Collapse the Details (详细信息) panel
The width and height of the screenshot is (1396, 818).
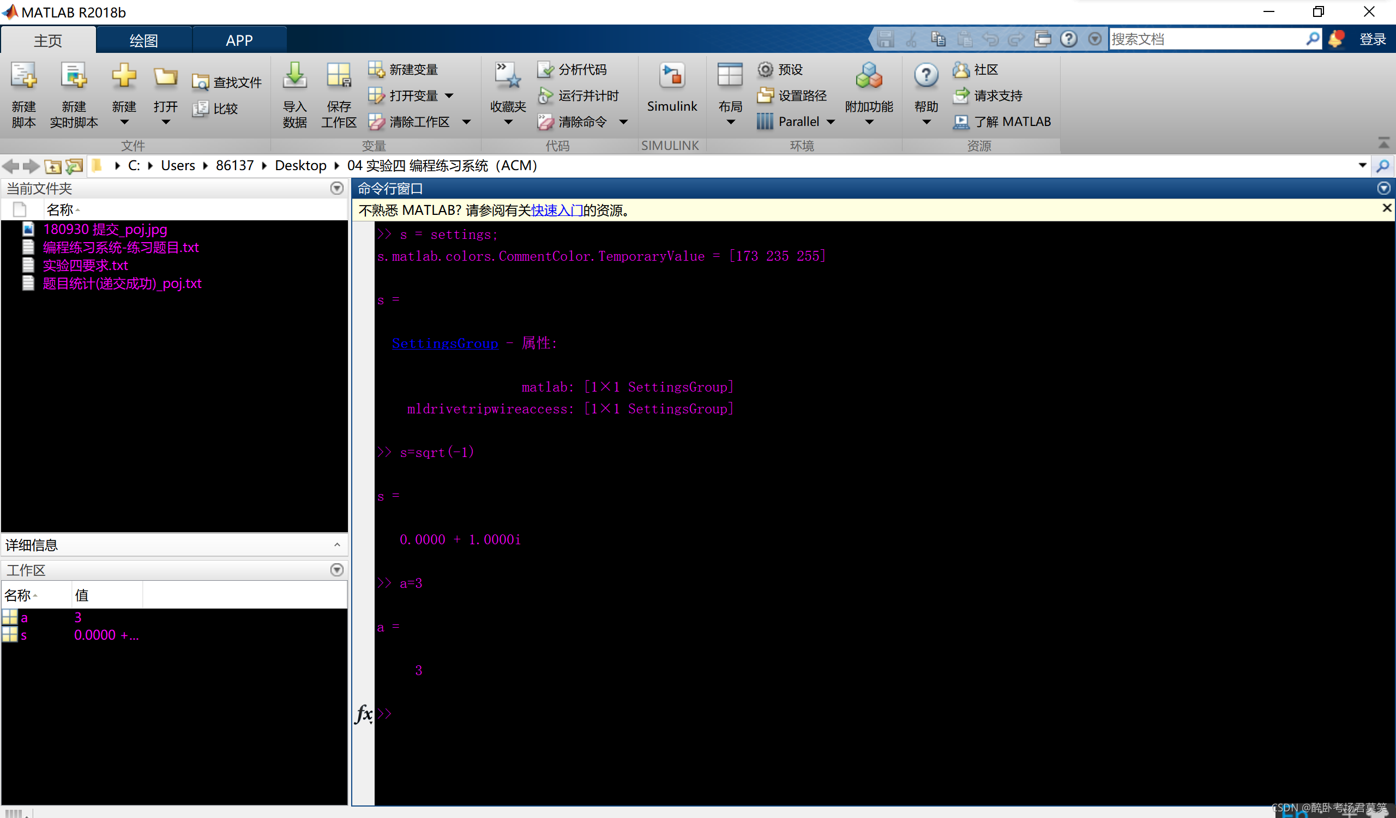tap(337, 545)
